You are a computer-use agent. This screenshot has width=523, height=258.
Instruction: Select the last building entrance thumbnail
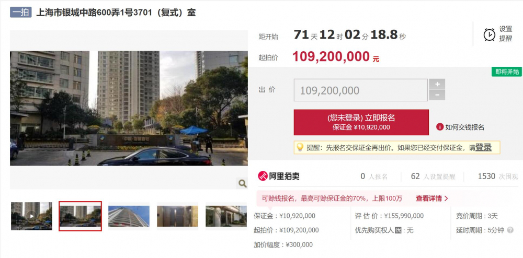(226, 216)
